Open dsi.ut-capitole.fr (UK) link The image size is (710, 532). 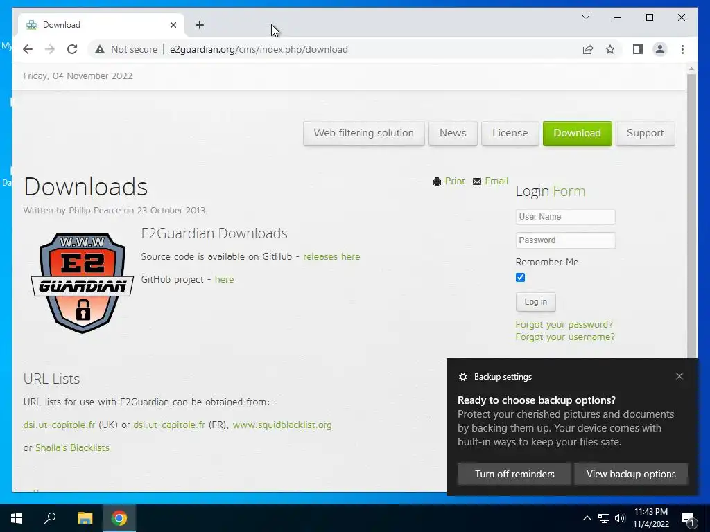click(60, 425)
